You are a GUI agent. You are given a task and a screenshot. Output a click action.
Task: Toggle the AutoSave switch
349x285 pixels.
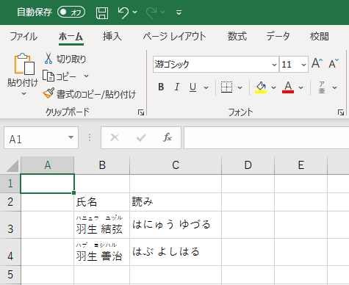(71, 12)
